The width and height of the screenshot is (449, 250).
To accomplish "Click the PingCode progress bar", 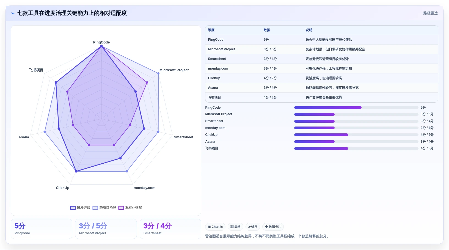I will (x=356, y=108).
